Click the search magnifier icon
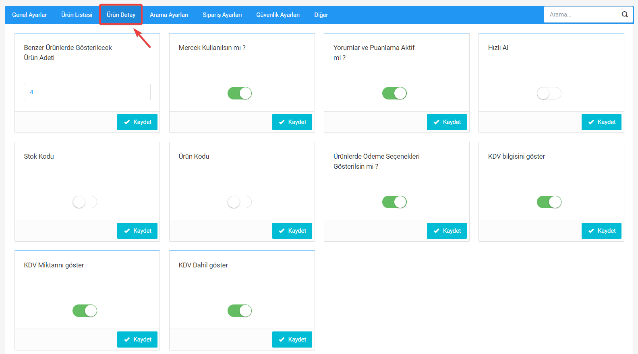638x354 pixels. 625,14
